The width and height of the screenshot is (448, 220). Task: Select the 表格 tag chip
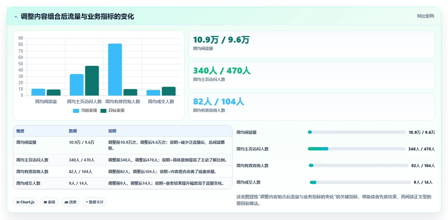pyautogui.click(x=49, y=202)
